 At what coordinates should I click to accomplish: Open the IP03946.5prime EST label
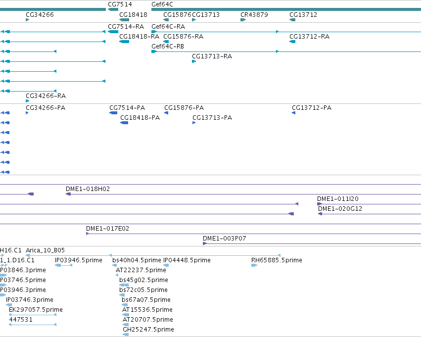78,260
